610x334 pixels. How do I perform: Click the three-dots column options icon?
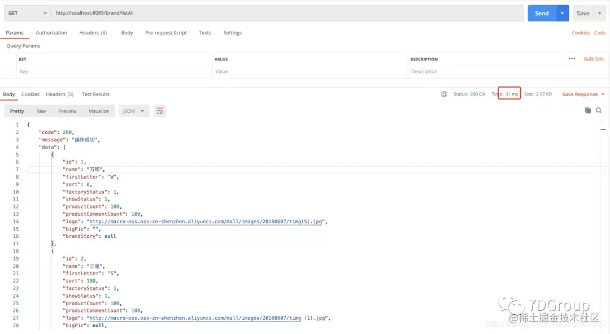[572, 59]
